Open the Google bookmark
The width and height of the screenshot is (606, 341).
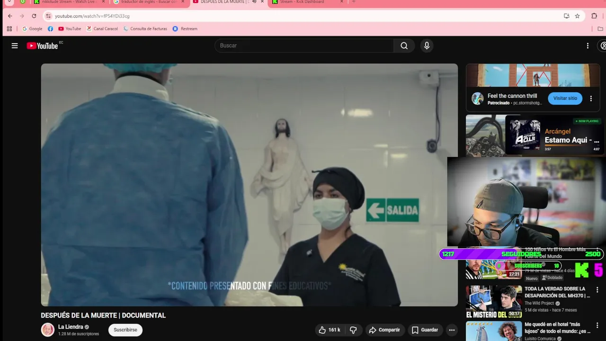(x=32, y=28)
